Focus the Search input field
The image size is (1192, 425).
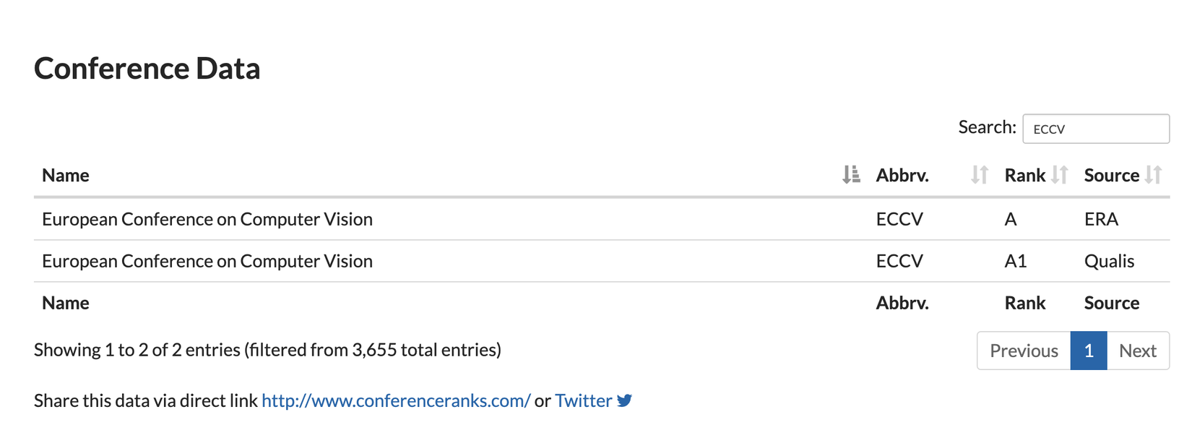(1095, 129)
